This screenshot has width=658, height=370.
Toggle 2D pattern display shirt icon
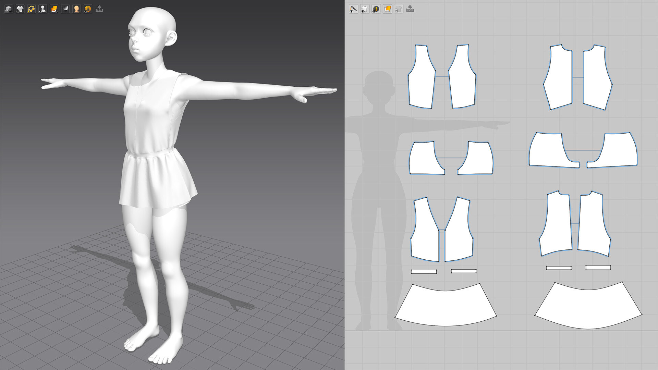(365, 9)
